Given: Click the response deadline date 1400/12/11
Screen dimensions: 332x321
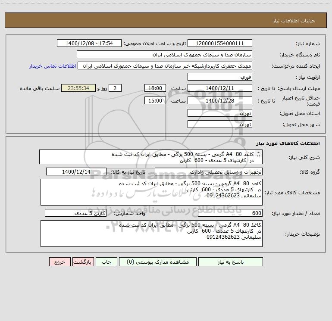Looking at the screenshot, I should tap(220, 88).
